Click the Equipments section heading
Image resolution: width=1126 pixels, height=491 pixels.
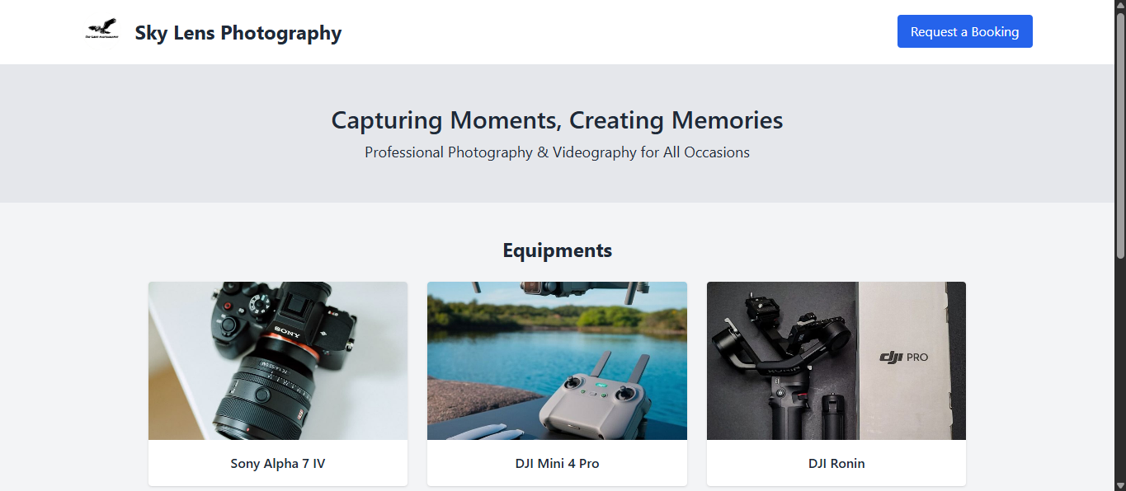[557, 250]
